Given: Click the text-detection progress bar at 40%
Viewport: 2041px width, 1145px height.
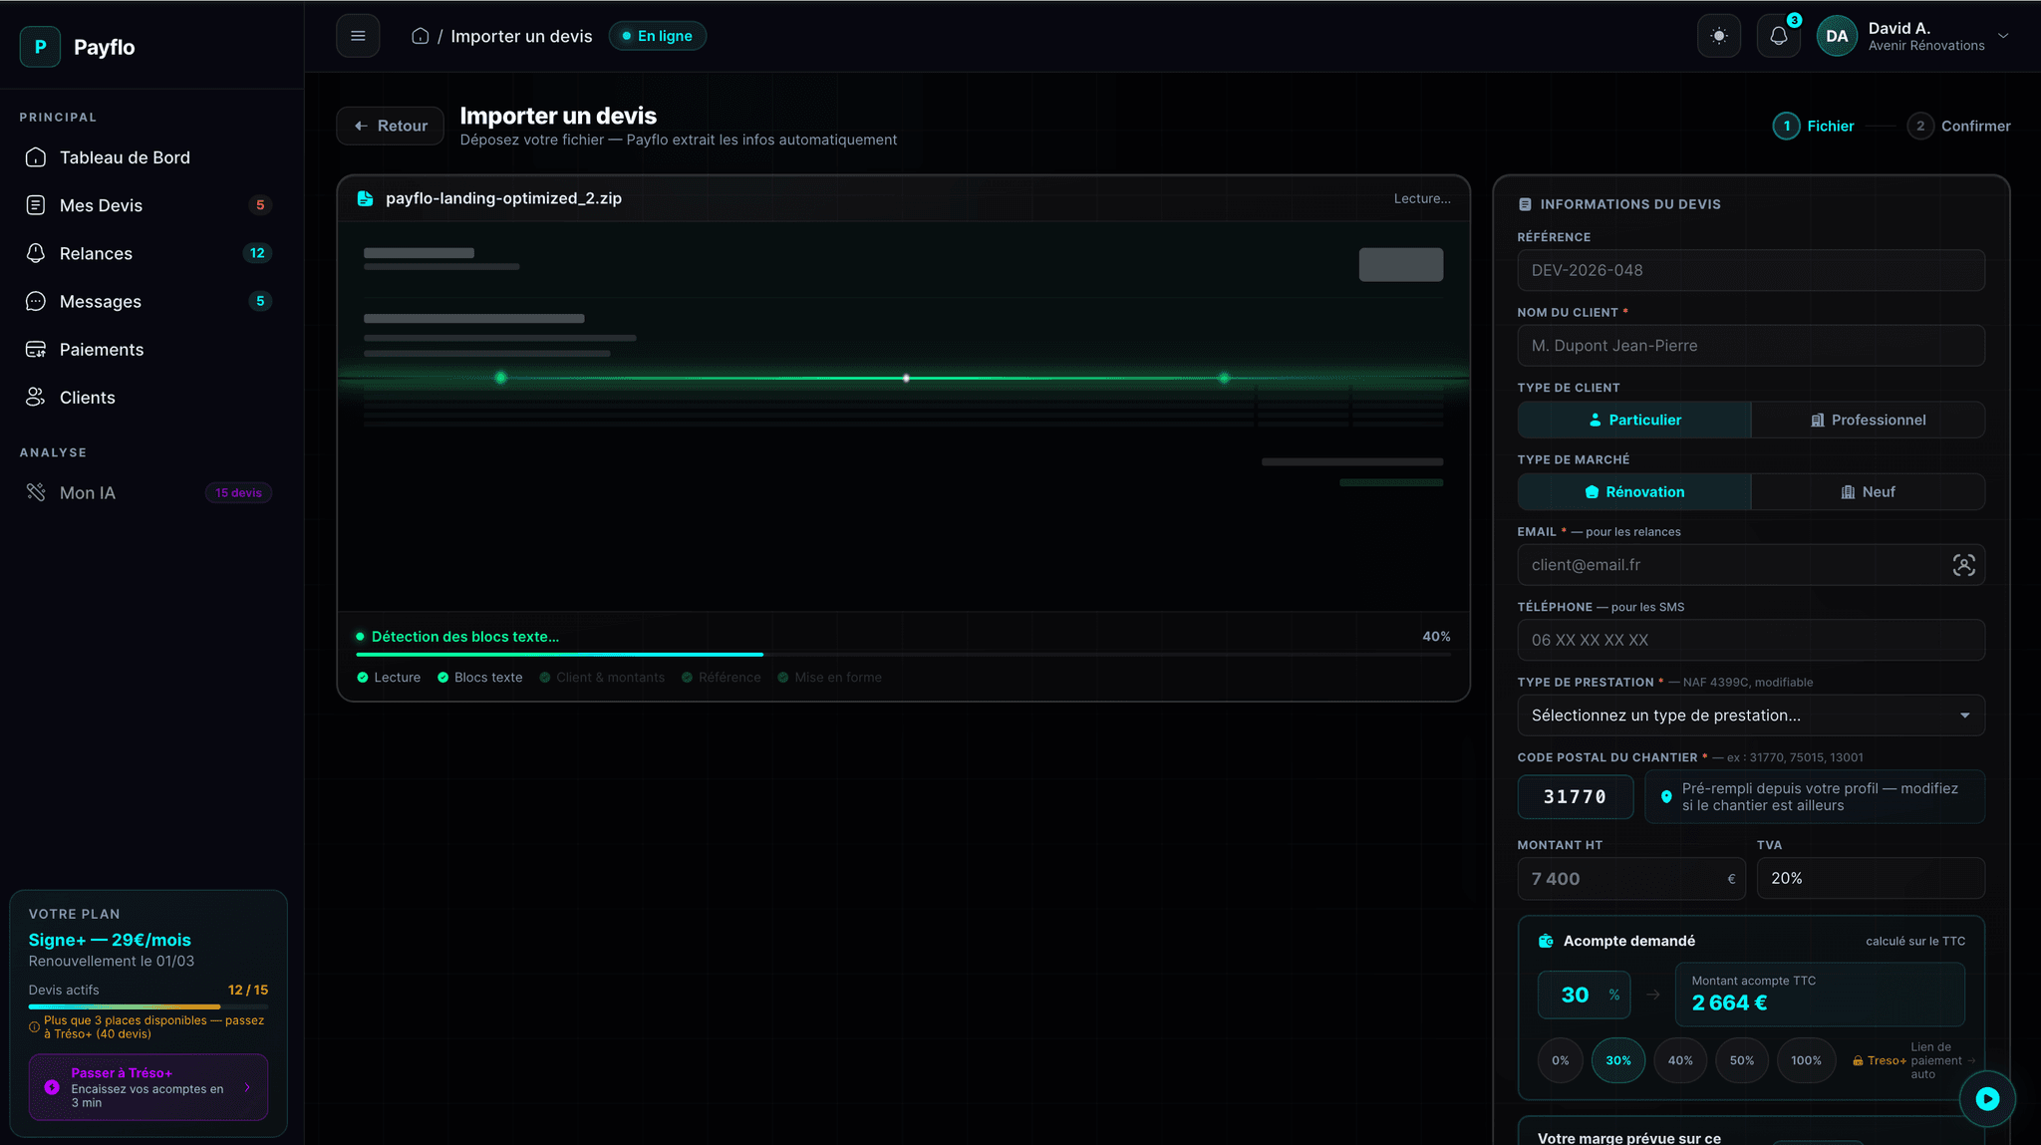Looking at the screenshot, I should coord(903,655).
